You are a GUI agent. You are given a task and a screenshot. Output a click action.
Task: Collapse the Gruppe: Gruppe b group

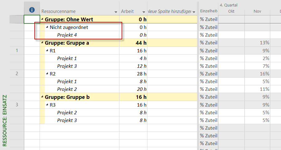42,97
